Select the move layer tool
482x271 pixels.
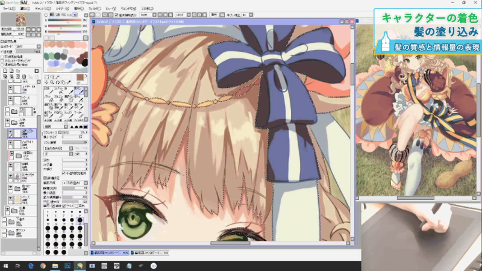coord(46,83)
